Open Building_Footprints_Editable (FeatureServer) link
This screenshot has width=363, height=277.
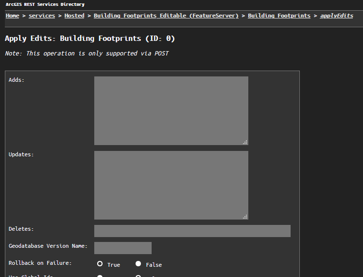(166, 16)
